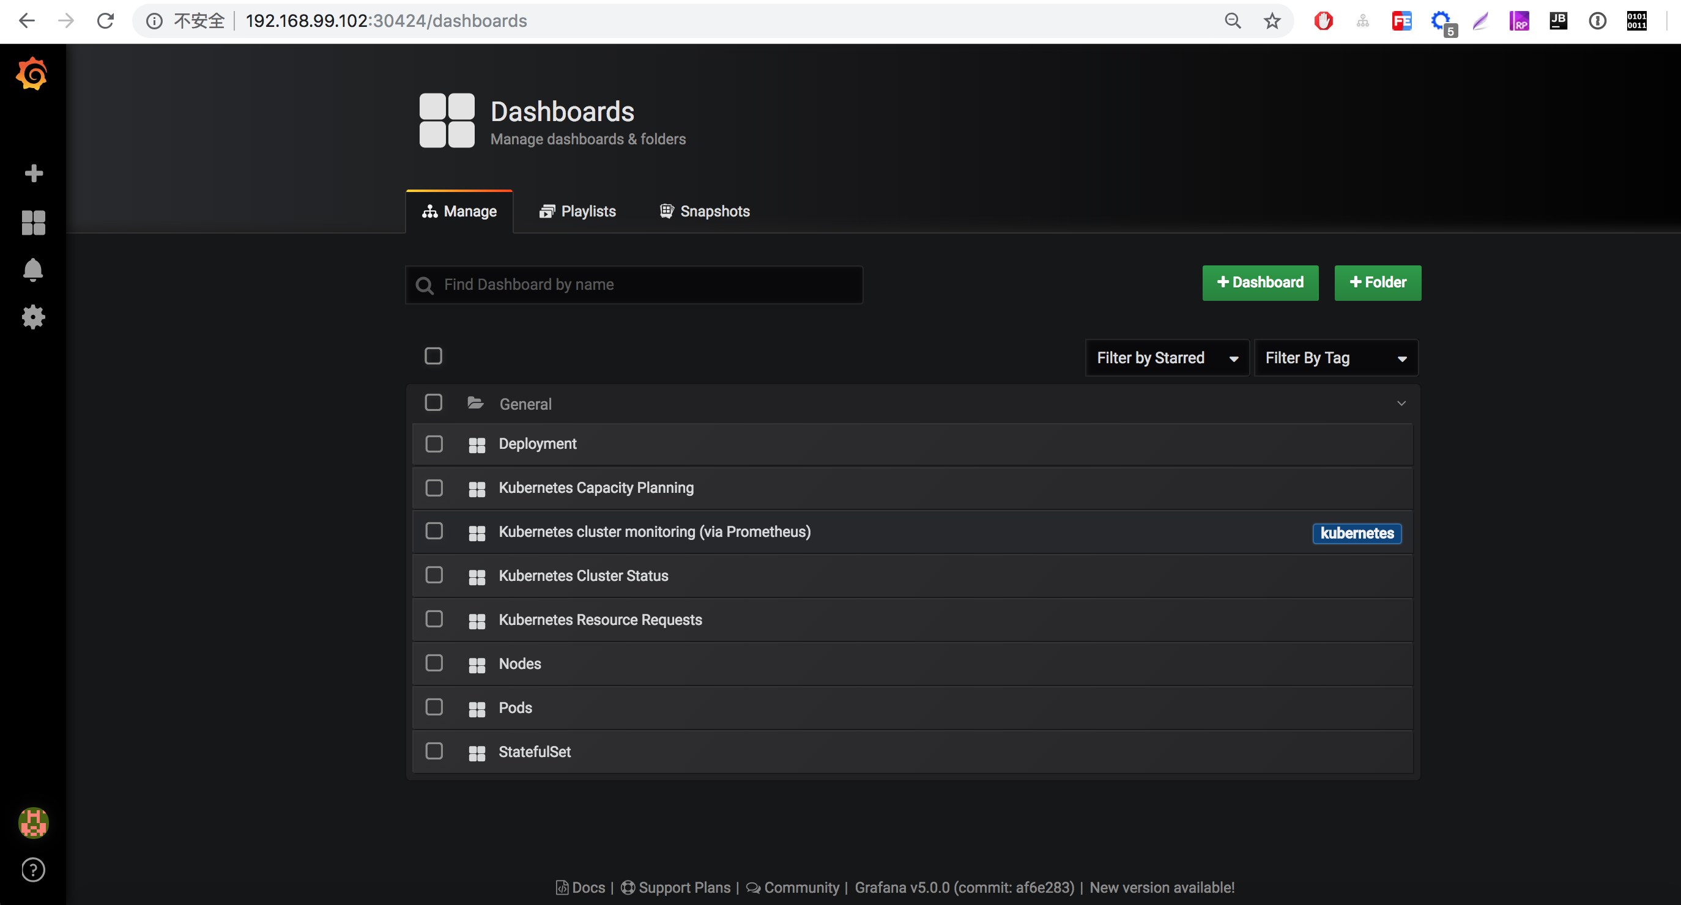The height and width of the screenshot is (905, 1681).
Task: Open the Filter By Tag dropdown
Action: click(x=1335, y=358)
